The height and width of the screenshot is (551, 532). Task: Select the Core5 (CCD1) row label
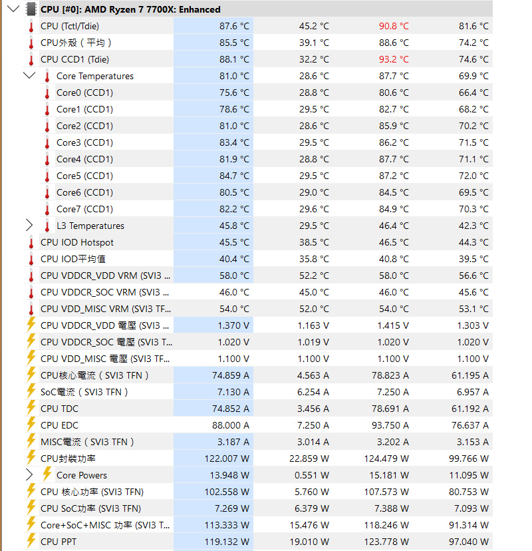coord(84,176)
